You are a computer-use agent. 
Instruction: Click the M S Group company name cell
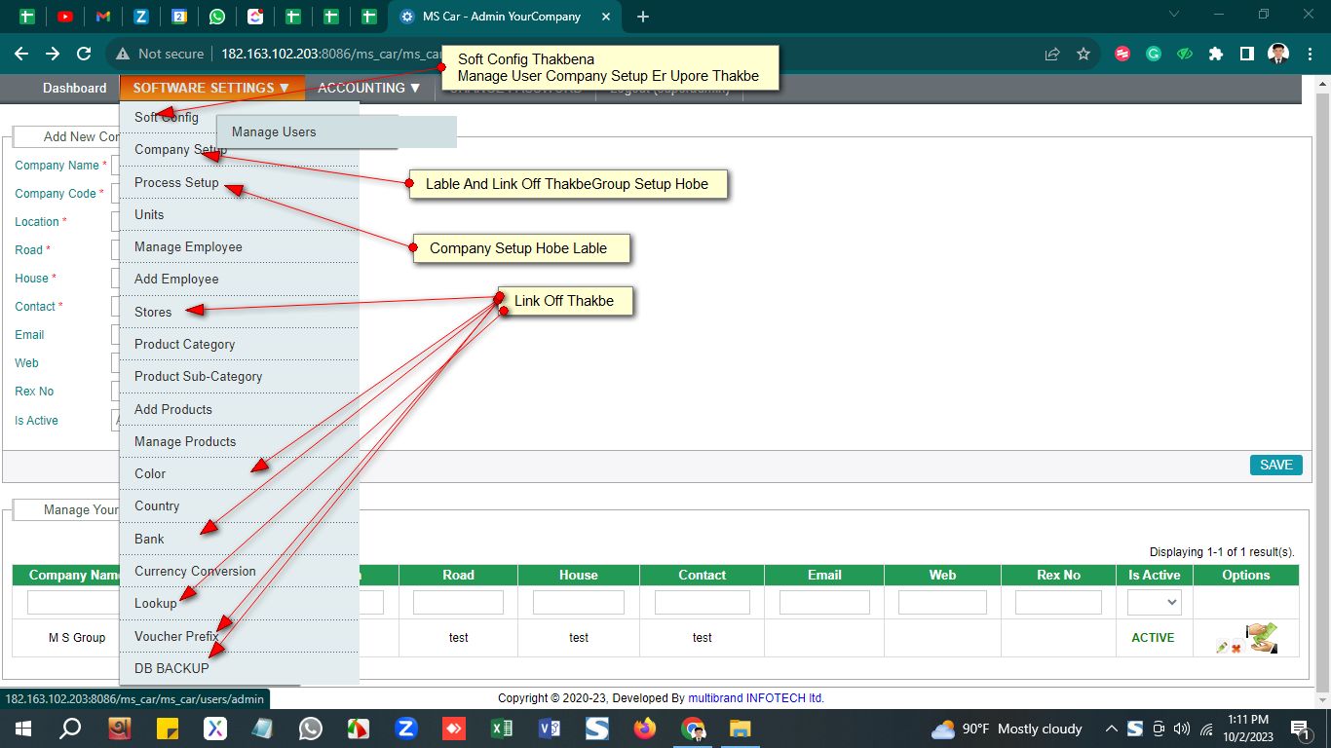(x=77, y=638)
